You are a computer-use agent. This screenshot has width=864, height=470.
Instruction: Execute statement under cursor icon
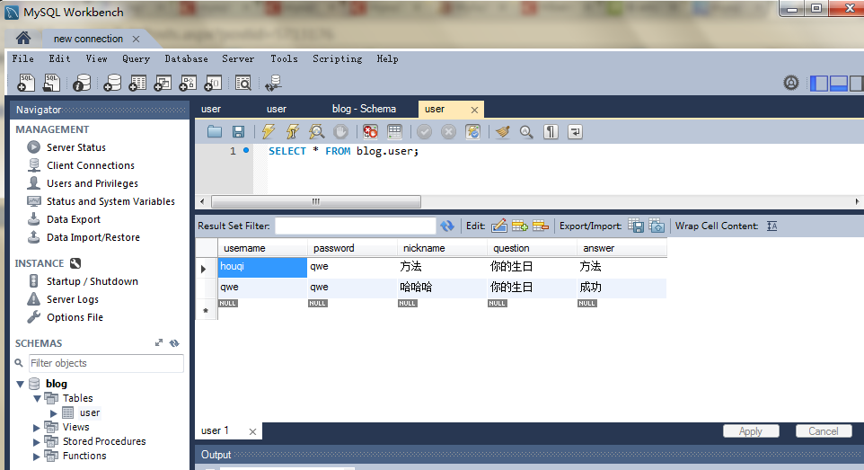tap(293, 131)
